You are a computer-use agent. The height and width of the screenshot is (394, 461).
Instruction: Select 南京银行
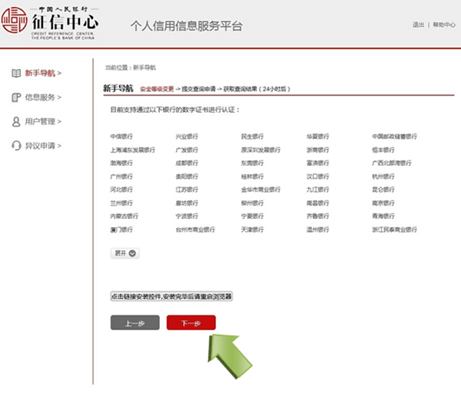[x=383, y=203]
